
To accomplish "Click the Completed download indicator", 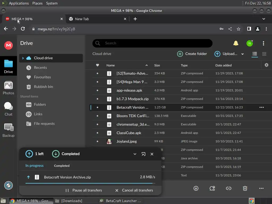I will pyautogui.click(x=66, y=154).
